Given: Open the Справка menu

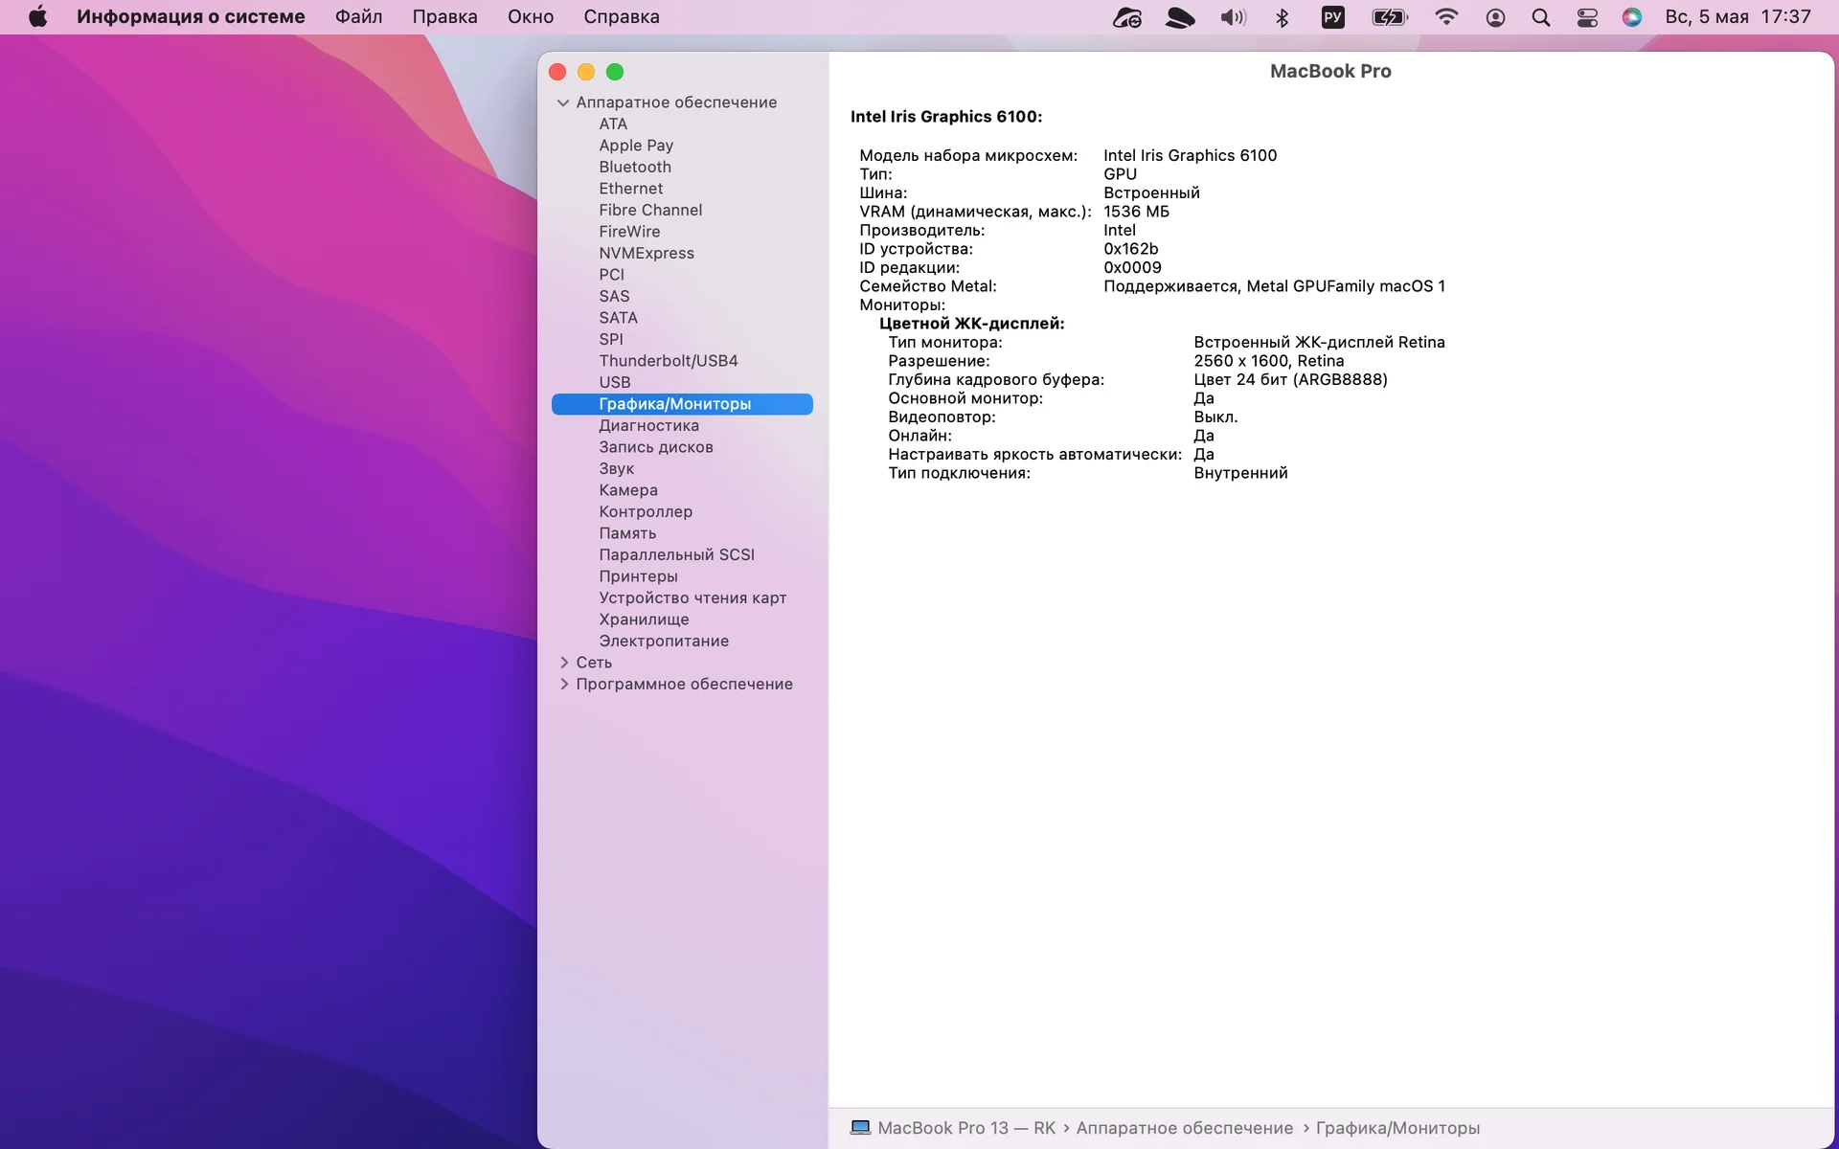Looking at the screenshot, I should pyautogui.click(x=621, y=16).
